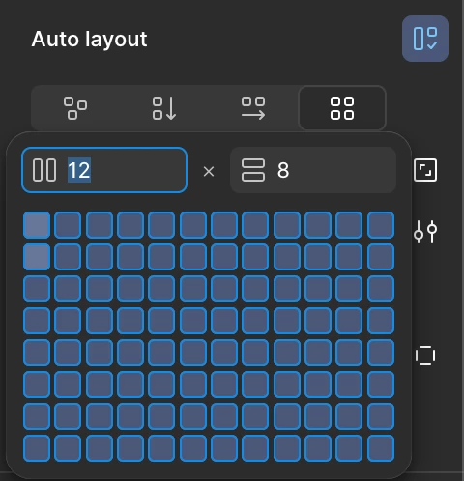Click the resize-to-fit corner icon
Image resolution: width=464 pixels, height=481 pixels.
425,170
